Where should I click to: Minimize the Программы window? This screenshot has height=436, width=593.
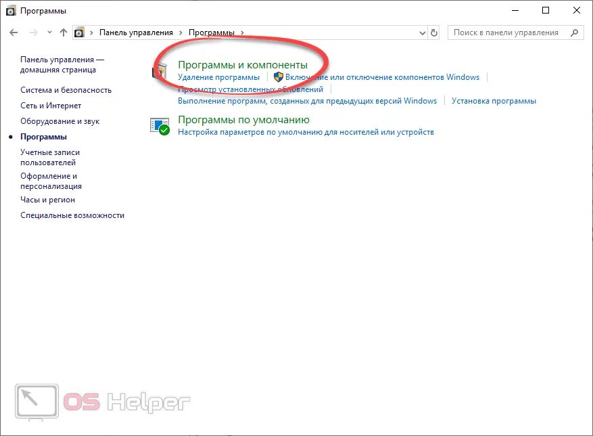pos(515,11)
